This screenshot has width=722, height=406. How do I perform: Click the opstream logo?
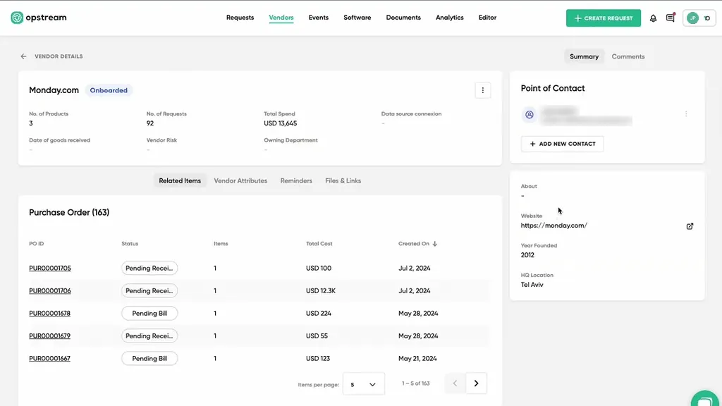pos(39,18)
